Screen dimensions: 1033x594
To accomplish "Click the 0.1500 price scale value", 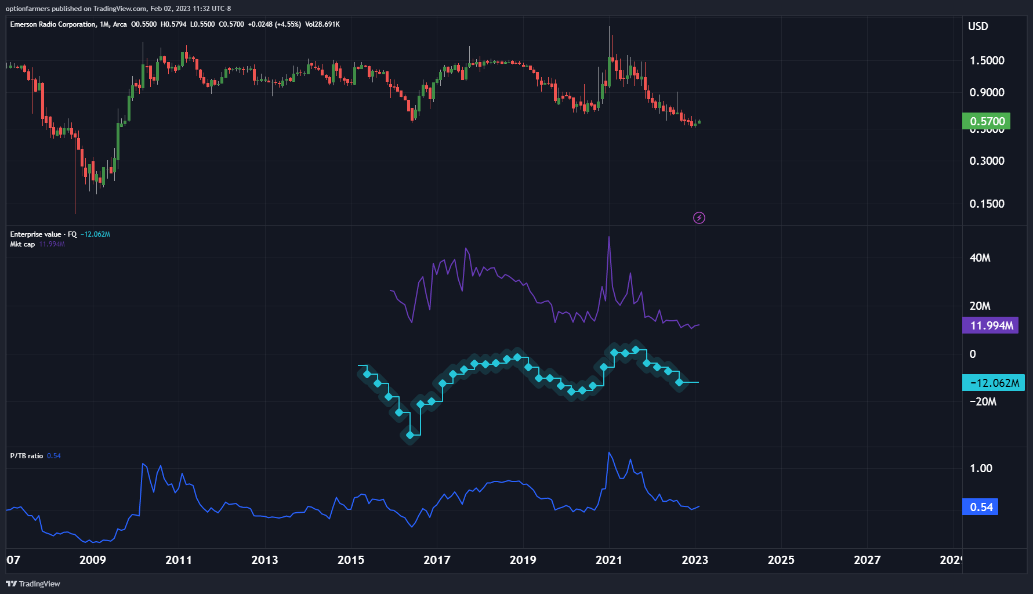I will pos(987,204).
